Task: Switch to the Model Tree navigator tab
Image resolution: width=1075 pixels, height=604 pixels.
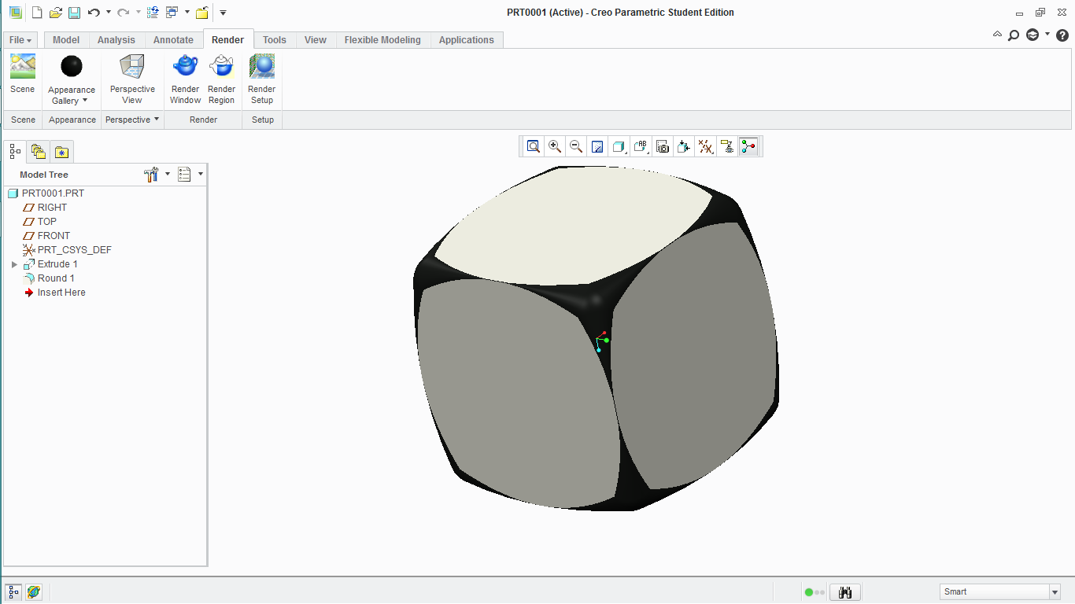Action: [x=15, y=152]
